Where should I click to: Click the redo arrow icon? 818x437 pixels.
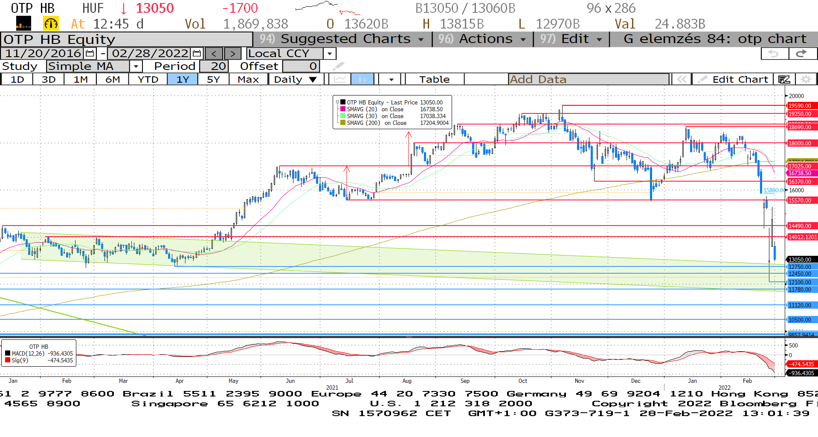[x=803, y=54]
